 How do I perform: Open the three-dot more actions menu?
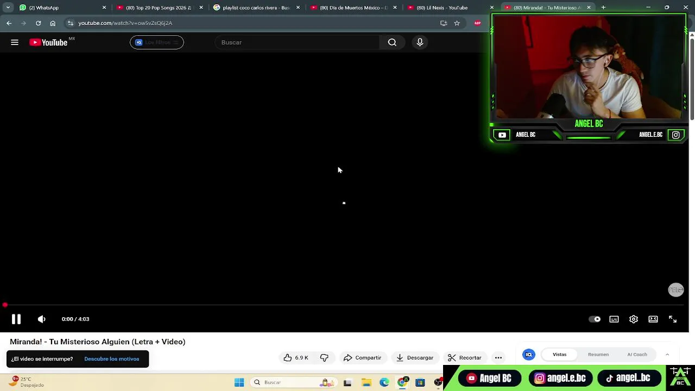coord(498,358)
